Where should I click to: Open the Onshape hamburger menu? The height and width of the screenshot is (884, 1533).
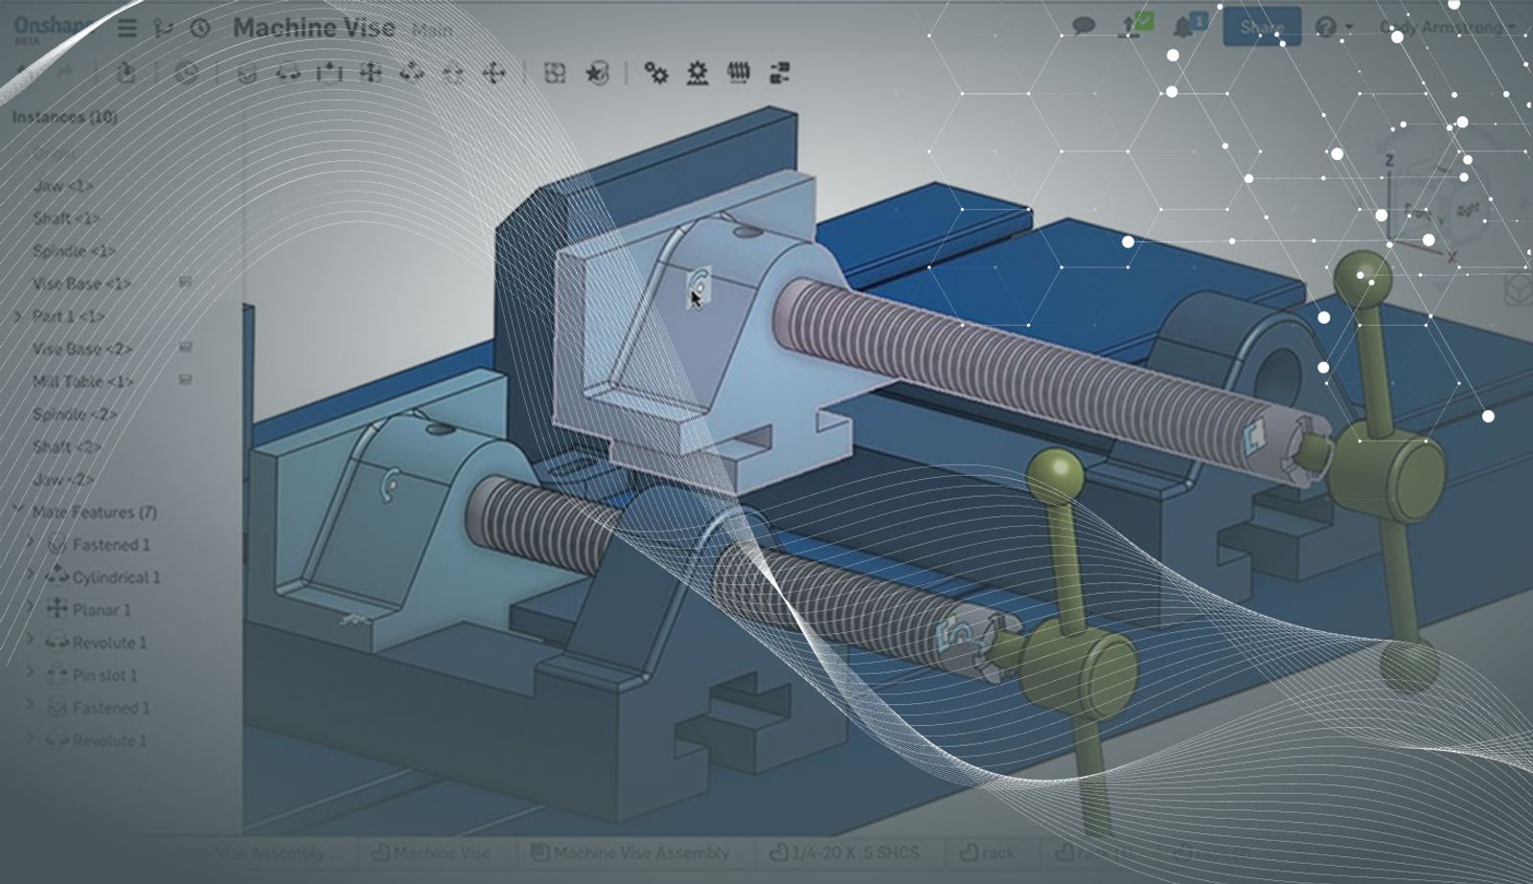click(126, 28)
